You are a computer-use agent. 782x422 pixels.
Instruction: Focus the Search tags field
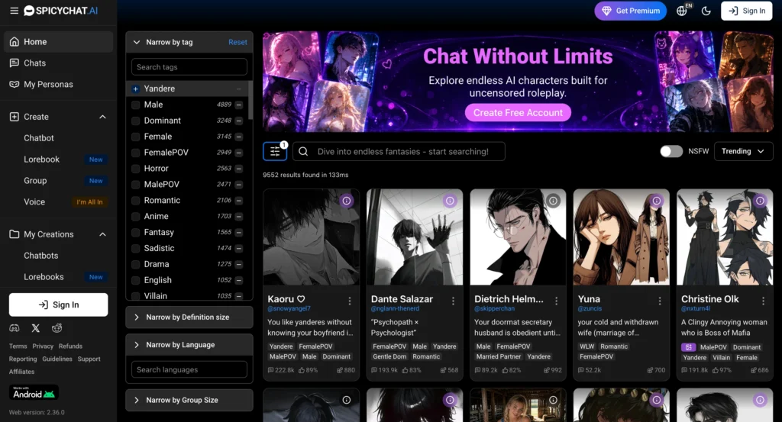pyautogui.click(x=189, y=66)
